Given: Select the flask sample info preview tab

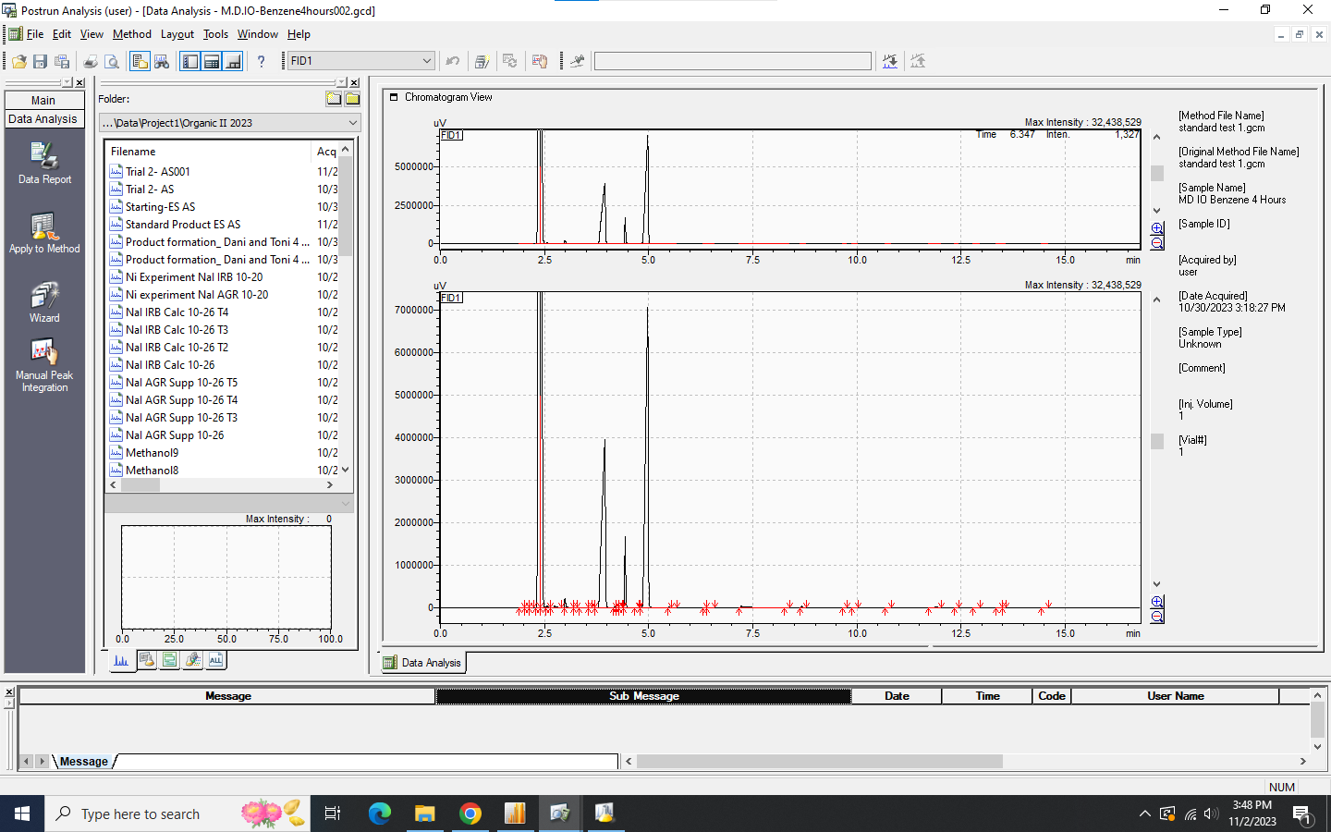Looking at the screenshot, I should click(x=147, y=660).
